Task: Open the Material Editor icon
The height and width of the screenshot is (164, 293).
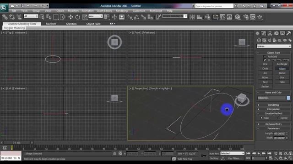Action: point(238,17)
